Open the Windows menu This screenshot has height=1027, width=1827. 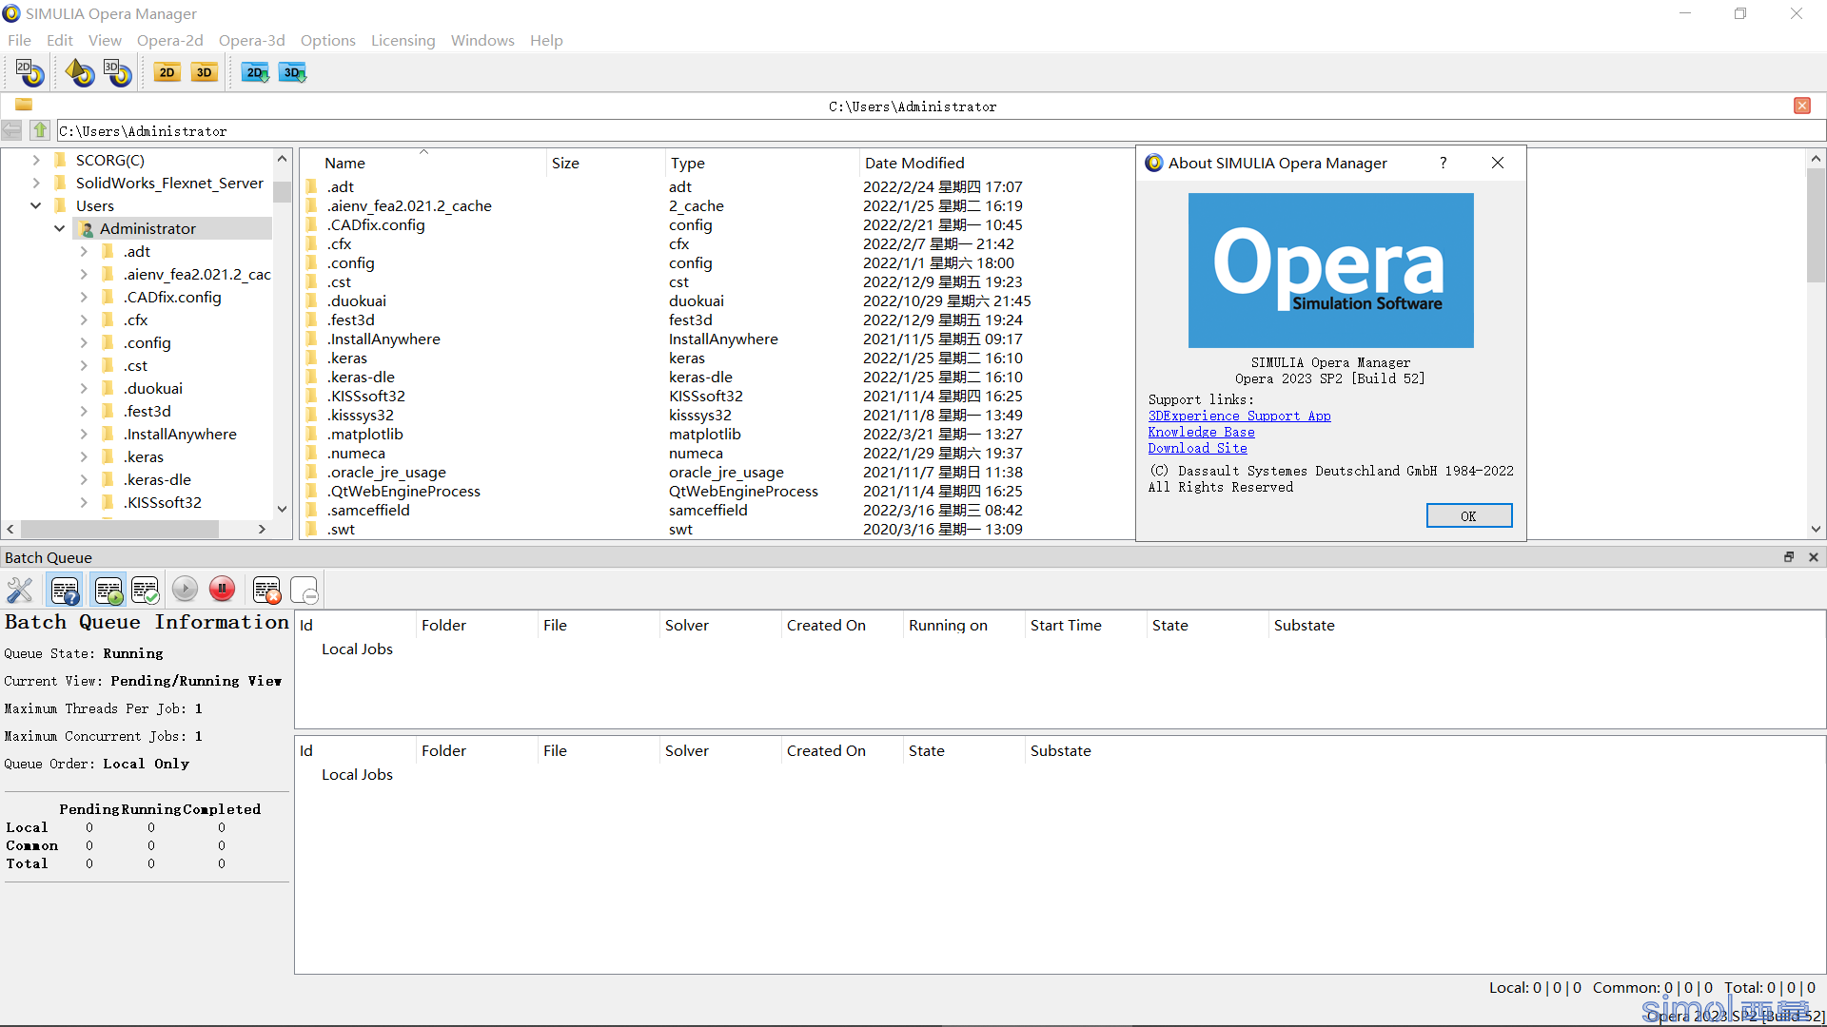[x=482, y=40]
